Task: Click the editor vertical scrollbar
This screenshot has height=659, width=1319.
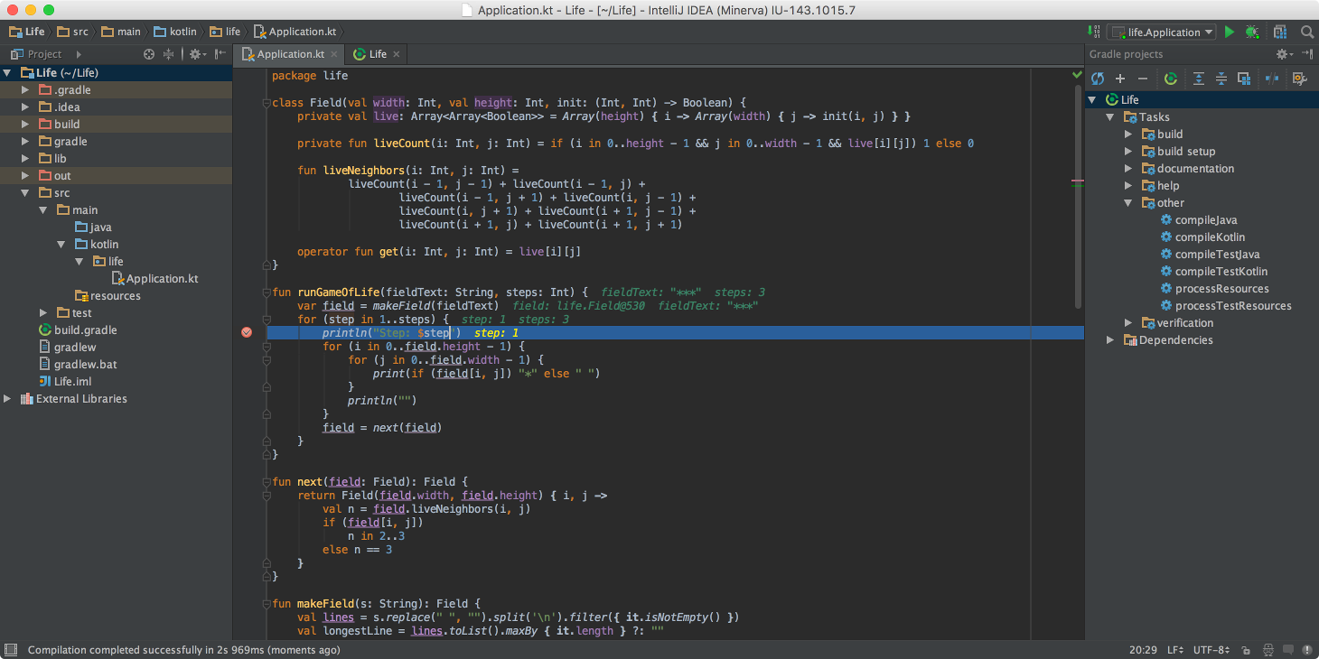Action: coord(1077,197)
